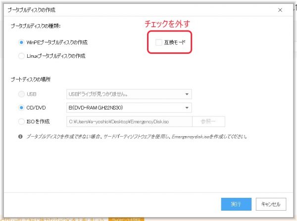297x221 pixels.
Task: Select the ISOを作成 radio option
Action: pos(21,121)
